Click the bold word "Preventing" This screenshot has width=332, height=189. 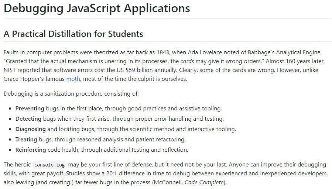click(x=30, y=109)
